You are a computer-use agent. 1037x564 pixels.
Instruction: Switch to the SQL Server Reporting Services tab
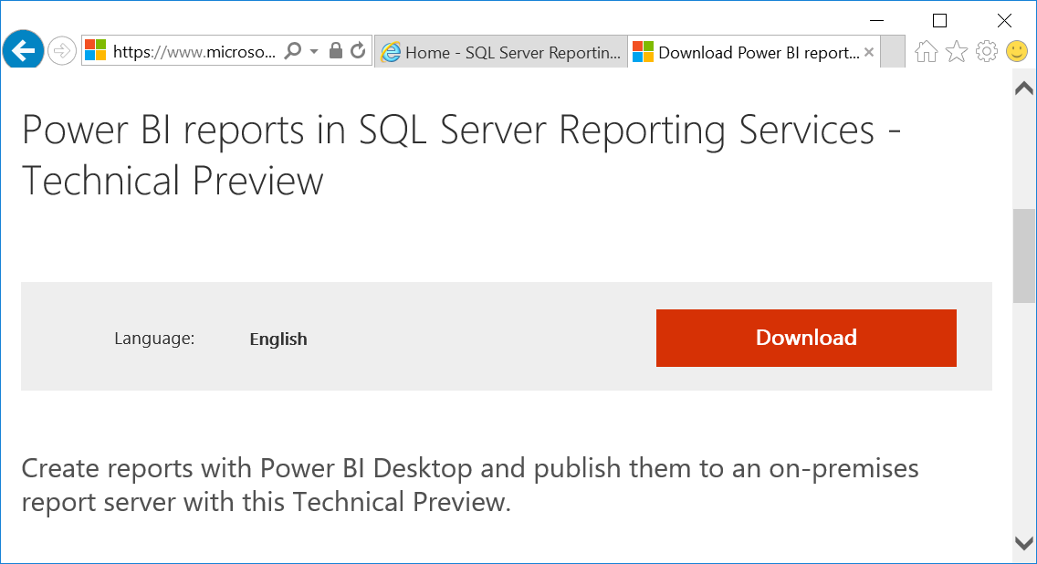[x=502, y=52]
